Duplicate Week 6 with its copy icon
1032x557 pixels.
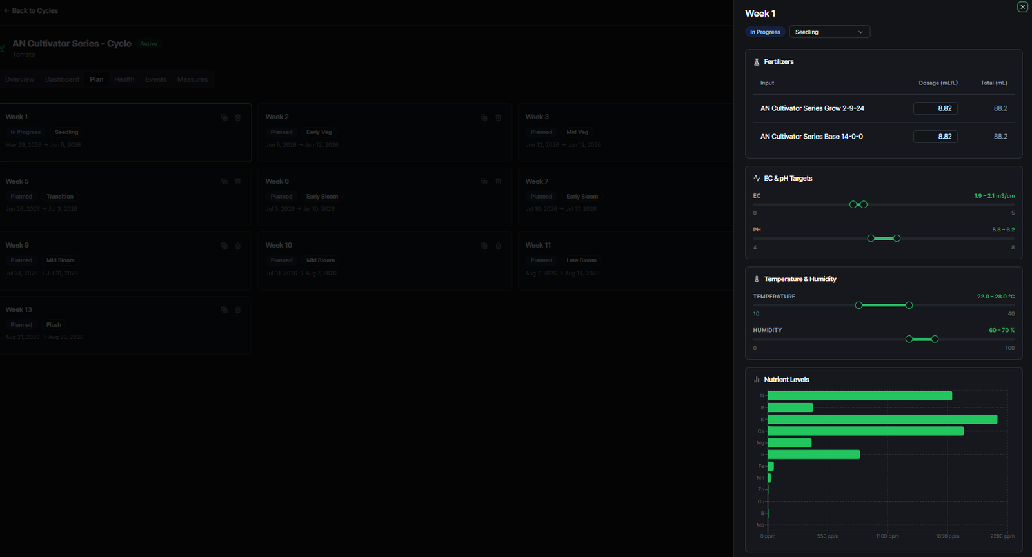pos(484,182)
